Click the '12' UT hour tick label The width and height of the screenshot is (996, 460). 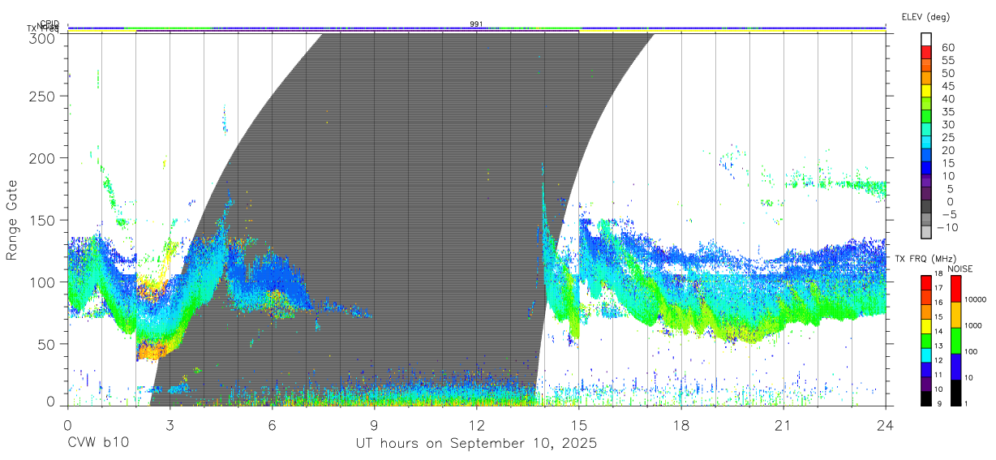pyautogui.click(x=476, y=425)
